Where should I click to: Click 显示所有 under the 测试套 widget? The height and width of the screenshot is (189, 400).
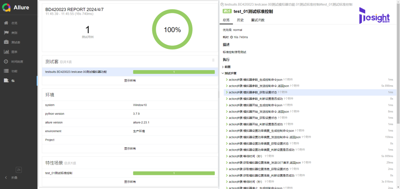point(130,80)
